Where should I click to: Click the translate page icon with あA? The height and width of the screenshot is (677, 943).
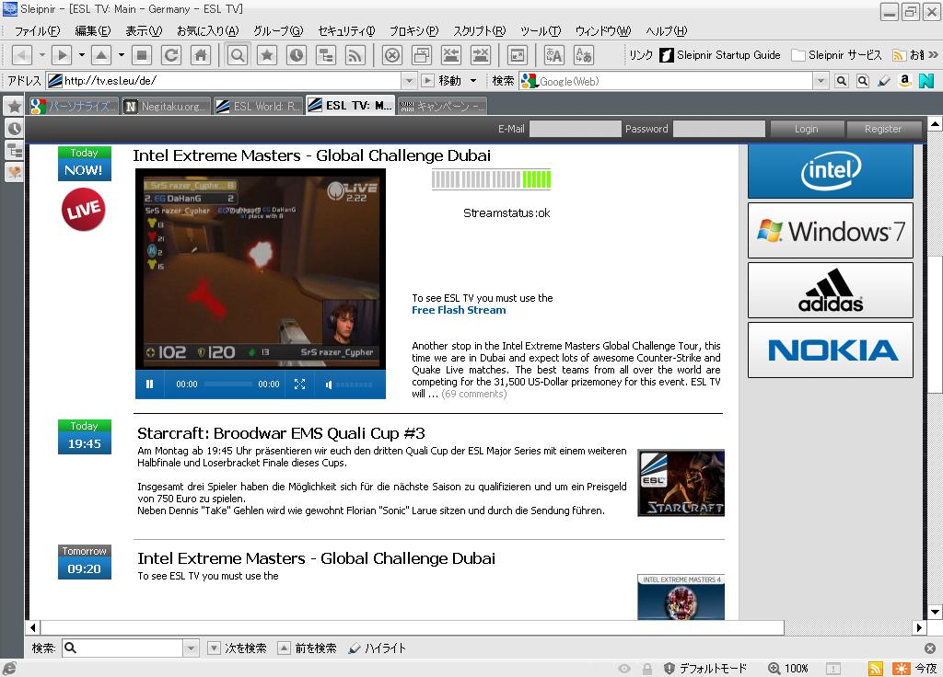(x=553, y=55)
